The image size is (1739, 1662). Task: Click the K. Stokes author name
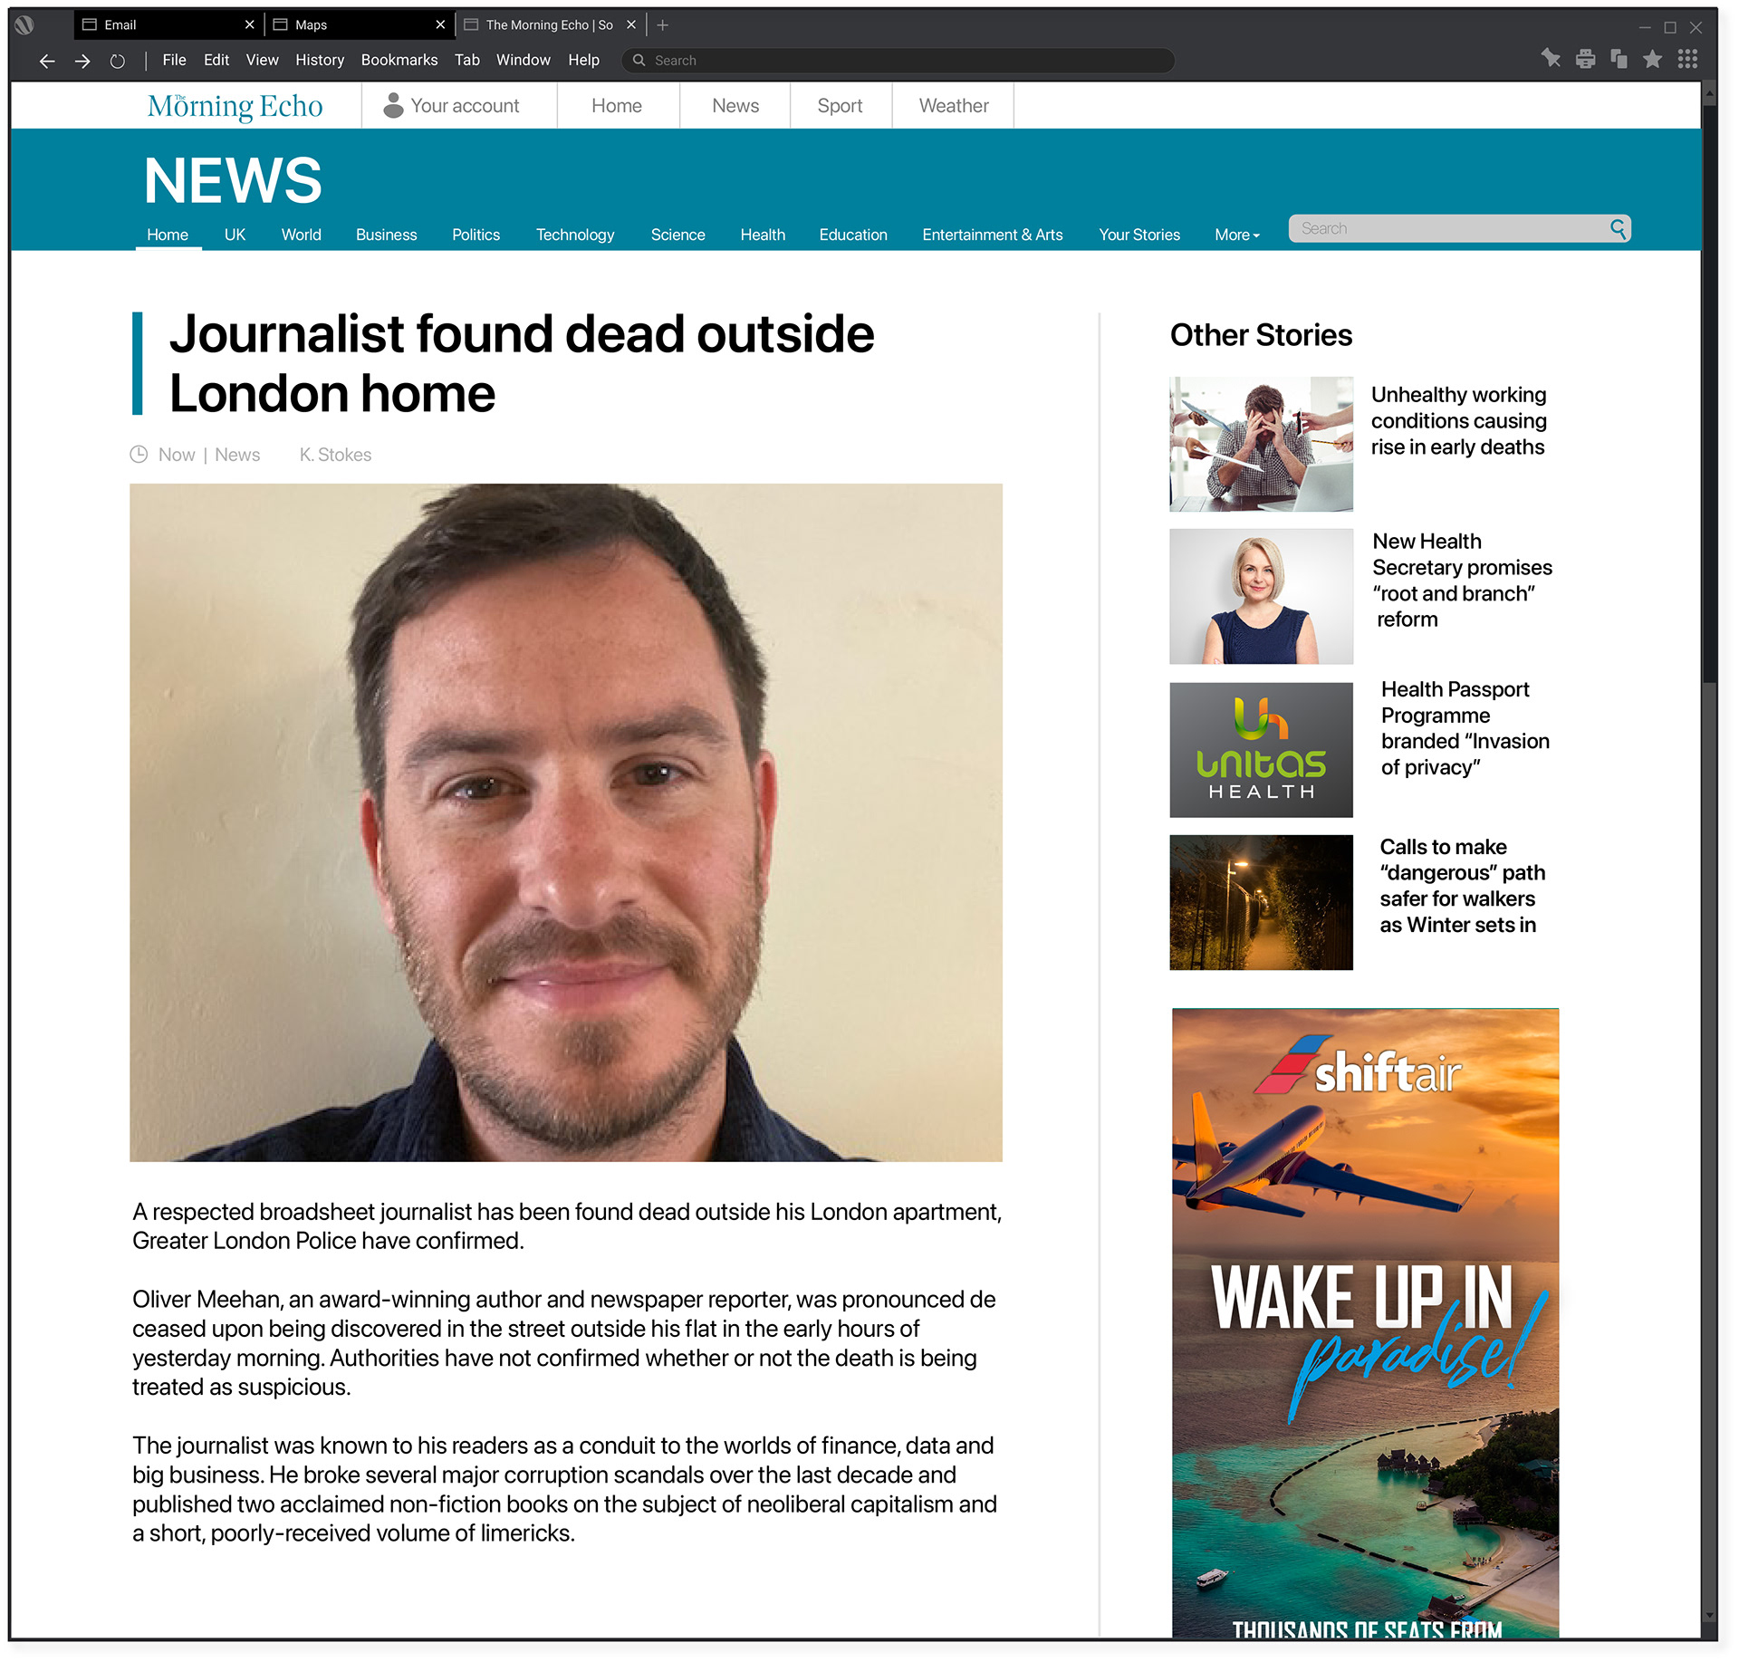[x=335, y=455]
